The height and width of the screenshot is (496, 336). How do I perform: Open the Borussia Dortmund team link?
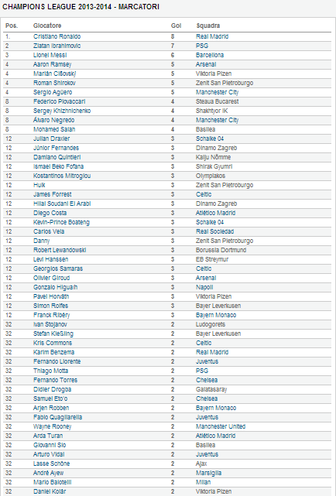(221, 250)
